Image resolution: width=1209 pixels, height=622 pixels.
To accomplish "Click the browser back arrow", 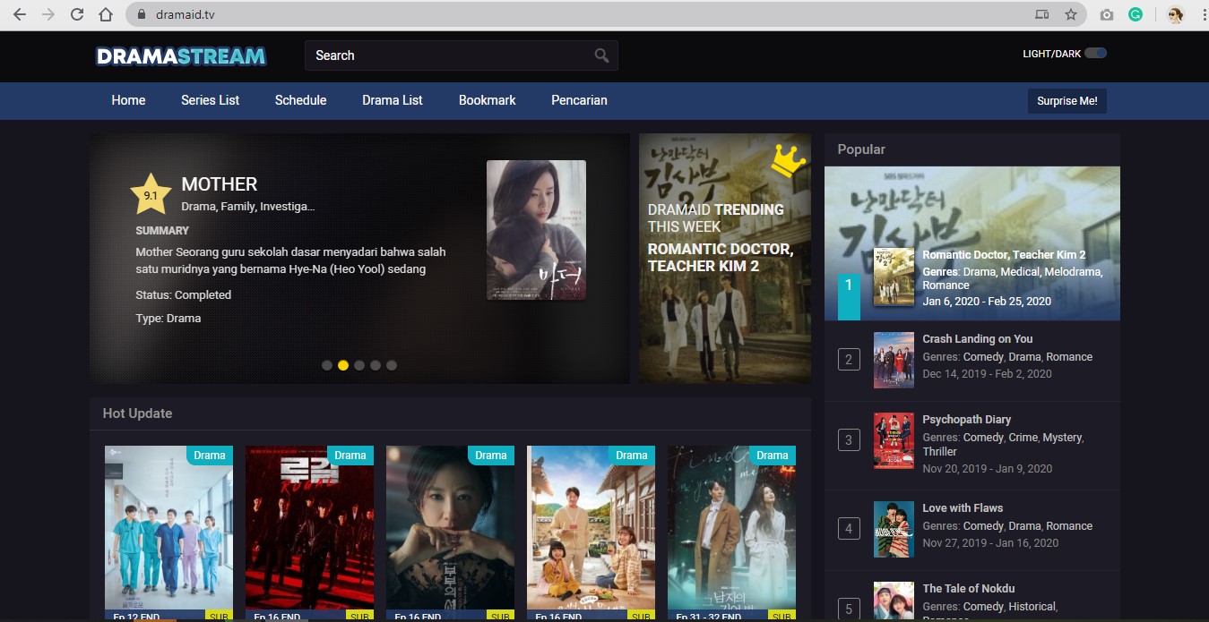I will click(20, 14).
